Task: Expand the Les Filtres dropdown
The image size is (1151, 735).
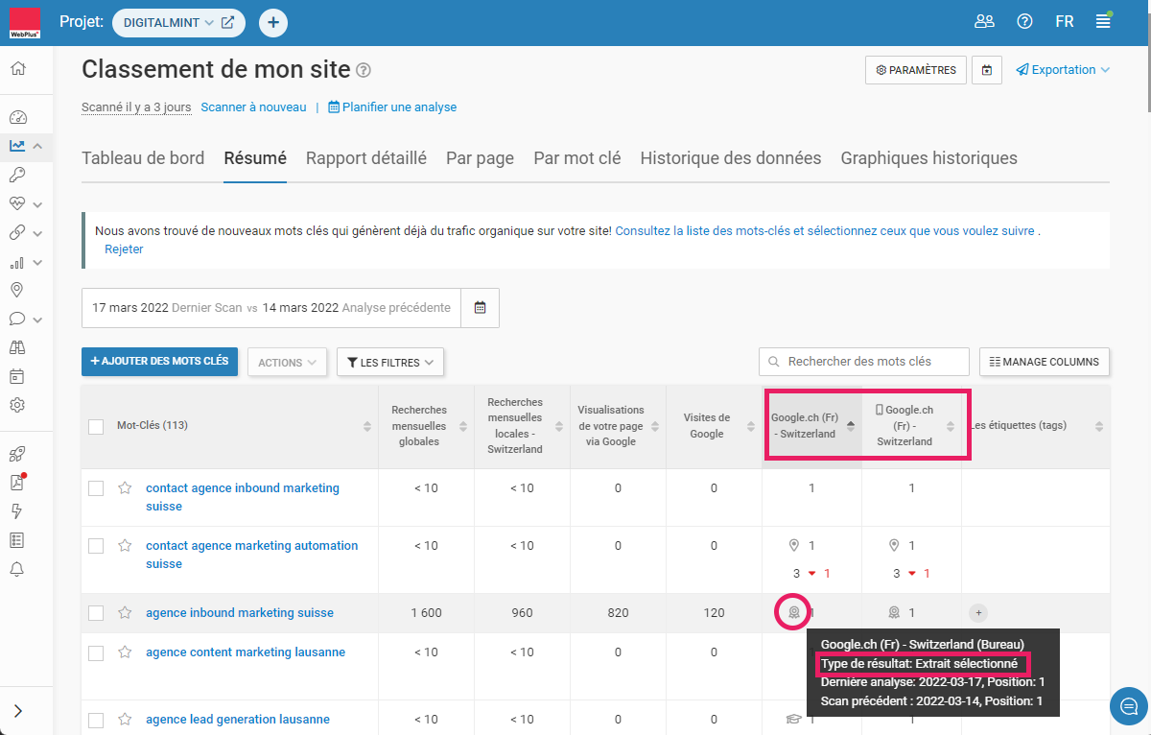Action: tap(389, 363)
